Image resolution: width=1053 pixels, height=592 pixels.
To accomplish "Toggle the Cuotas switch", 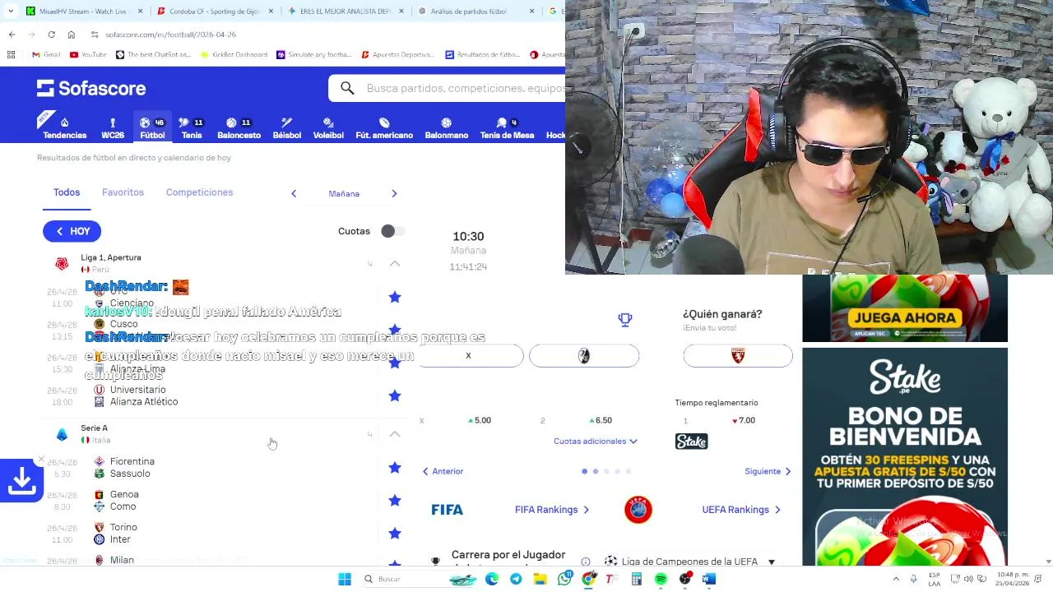I will (x=392, y=231).
